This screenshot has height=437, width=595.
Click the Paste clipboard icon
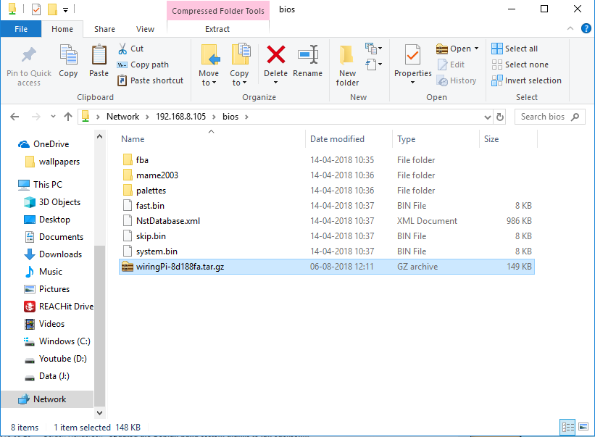(x=99, y=54)
